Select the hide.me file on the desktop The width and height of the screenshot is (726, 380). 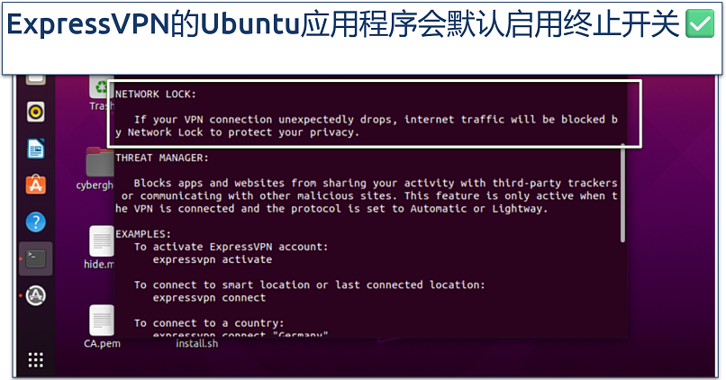coord(101,241)
